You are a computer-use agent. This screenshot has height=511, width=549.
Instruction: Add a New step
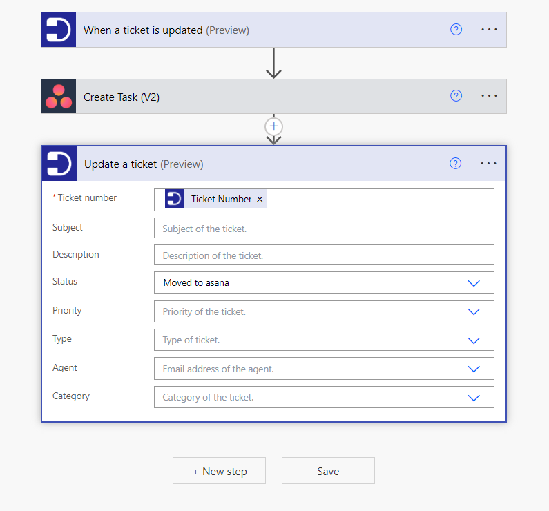[x=219, y=471]
